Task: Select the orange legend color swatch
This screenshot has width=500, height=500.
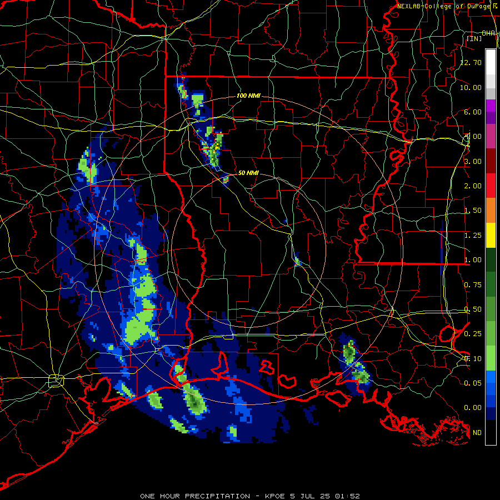Action: tap(491, 211)
